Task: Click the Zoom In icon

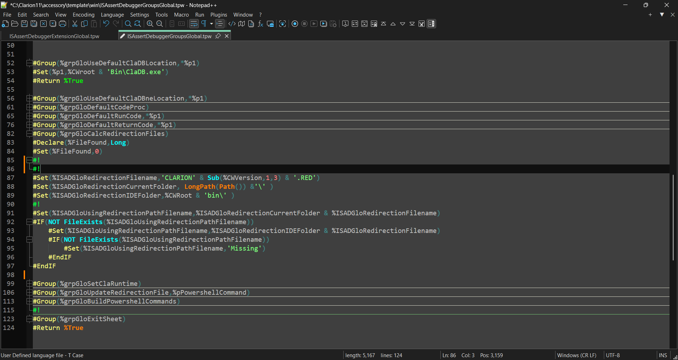Action: point(150,24)
